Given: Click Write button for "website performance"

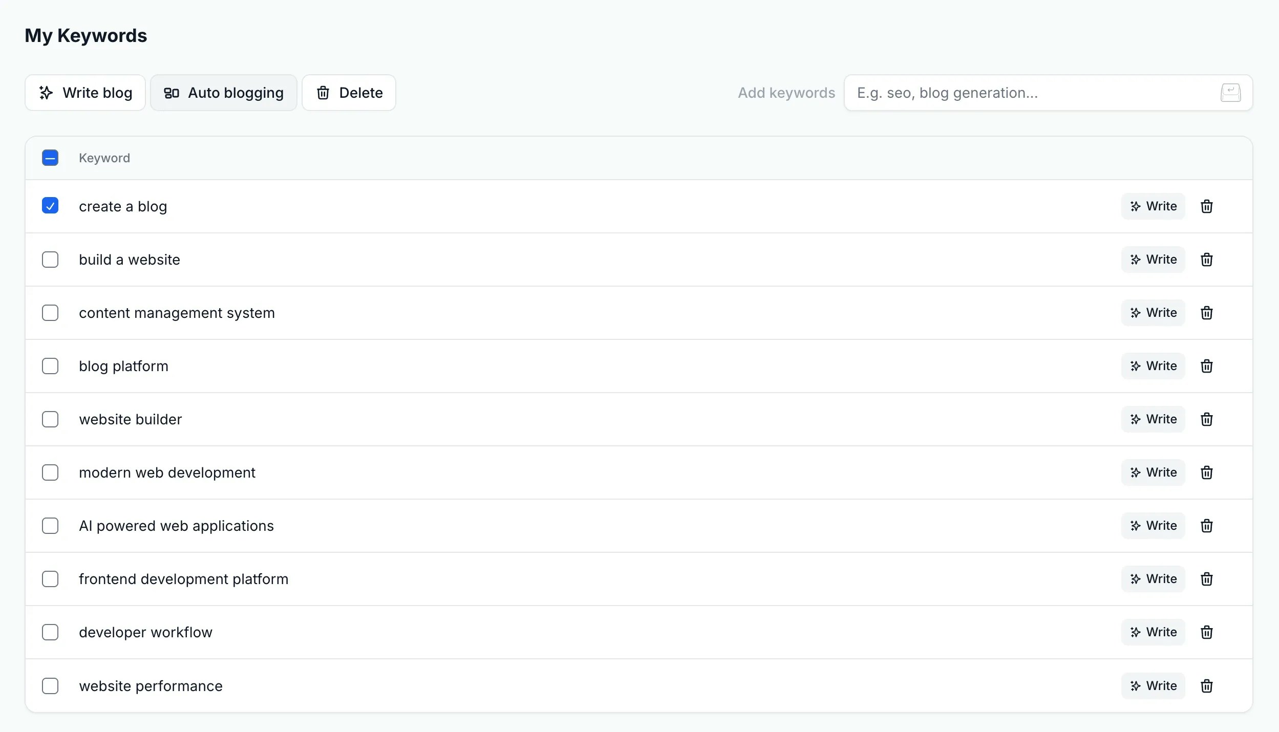Looking at the screenshot, I should click(x=1153, y=685).
